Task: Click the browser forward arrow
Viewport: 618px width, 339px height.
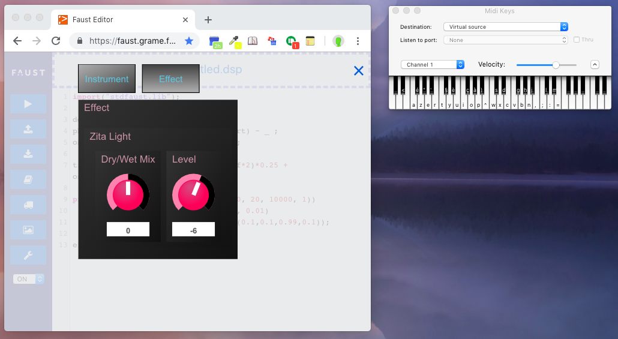Action: click(37, 41)
